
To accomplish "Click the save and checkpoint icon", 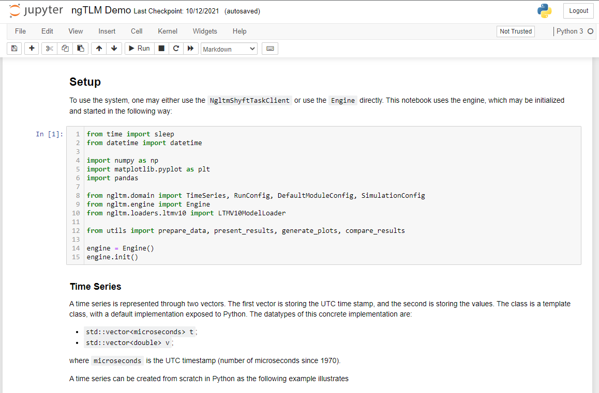I will [x=14, y=49].
